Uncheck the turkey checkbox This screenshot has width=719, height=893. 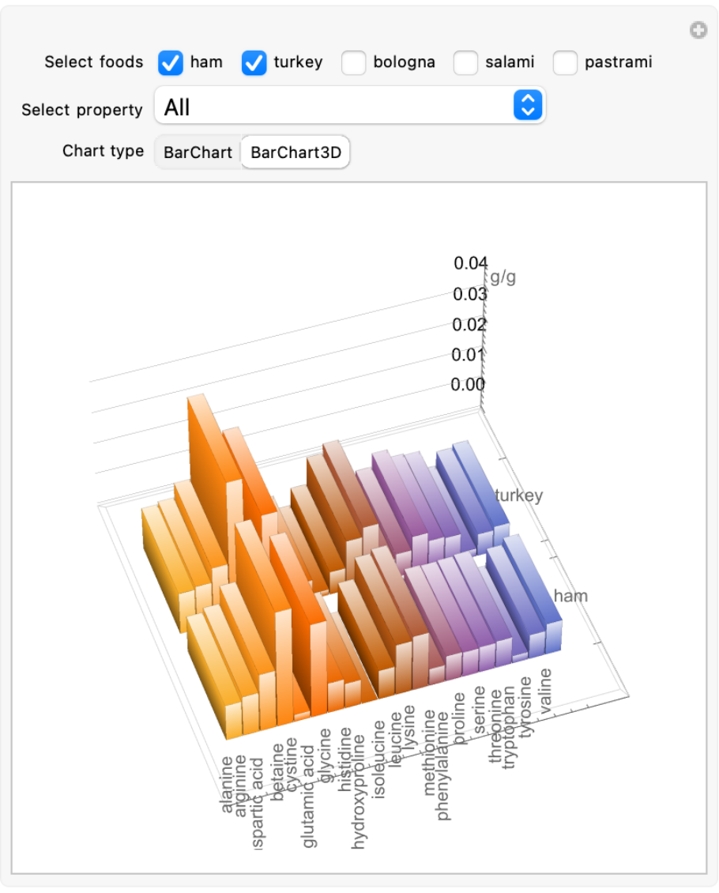tap(254, 62)
